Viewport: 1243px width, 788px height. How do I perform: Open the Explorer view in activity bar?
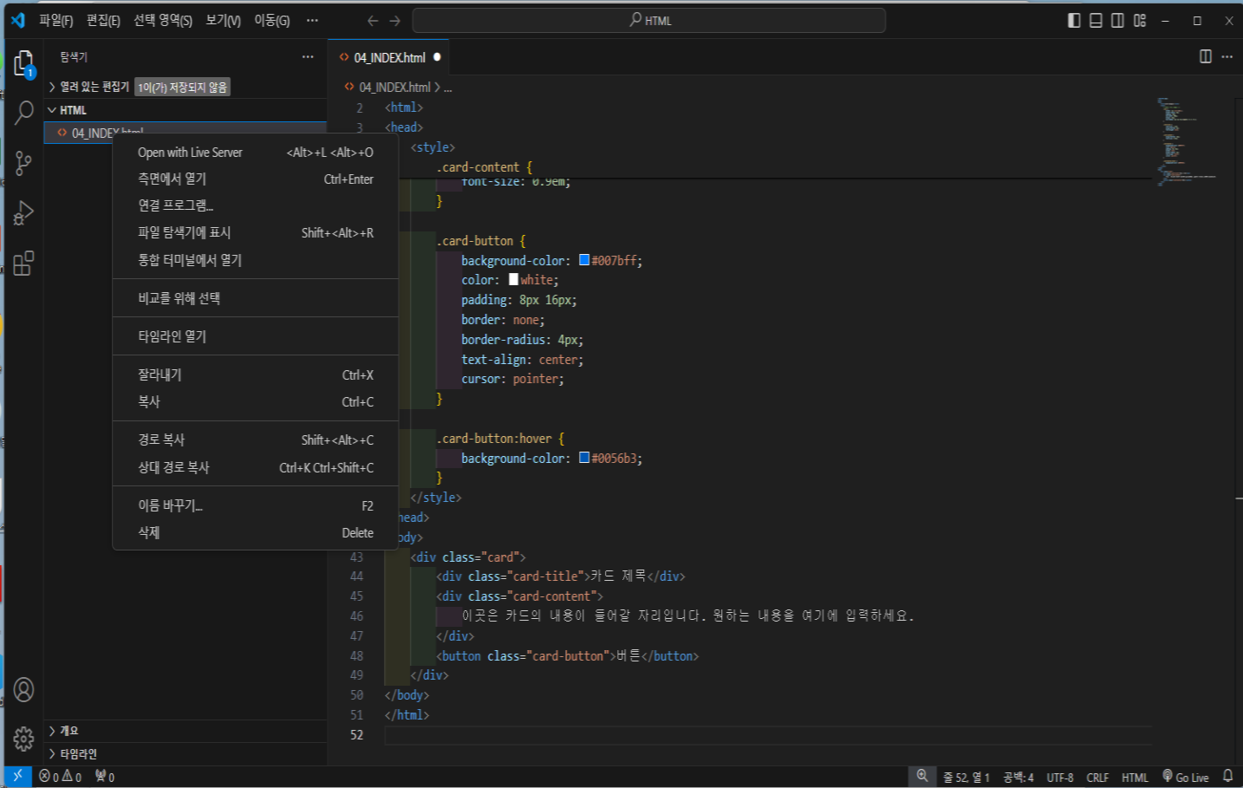[x=24, y=62]
